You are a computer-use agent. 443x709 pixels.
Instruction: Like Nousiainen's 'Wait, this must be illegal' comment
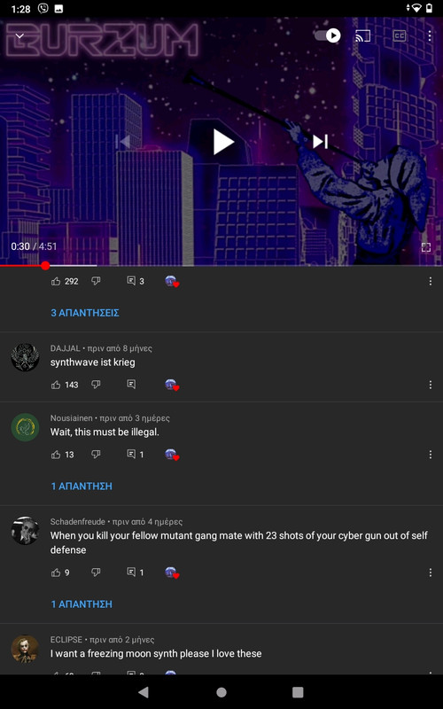point(56,455)
